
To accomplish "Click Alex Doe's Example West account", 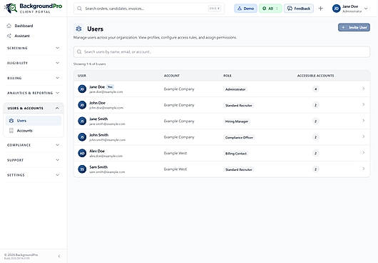I will pyautogui.click(x=175, y=153).
